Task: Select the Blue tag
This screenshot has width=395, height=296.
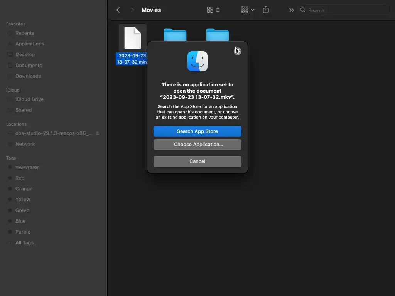Action: pos(20,221)
